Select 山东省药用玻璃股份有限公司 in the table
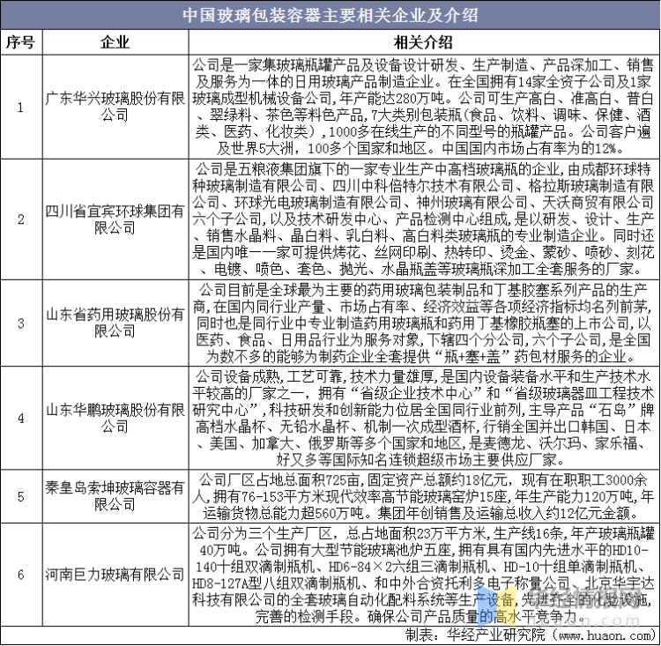The image size is (661, 646). point(115,323)
